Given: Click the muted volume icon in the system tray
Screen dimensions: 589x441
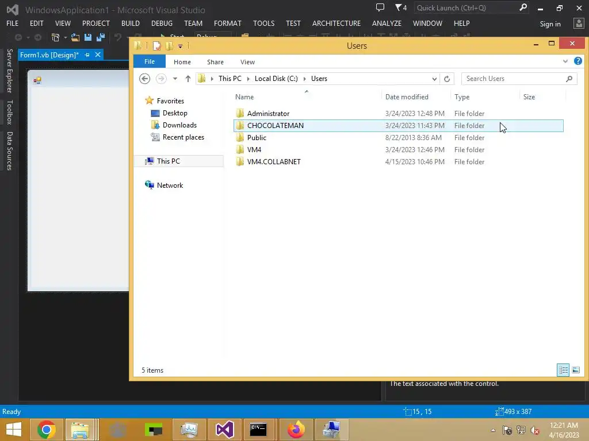Looking at the screenshot, I should pyautogui.click(x=535, y=430).
